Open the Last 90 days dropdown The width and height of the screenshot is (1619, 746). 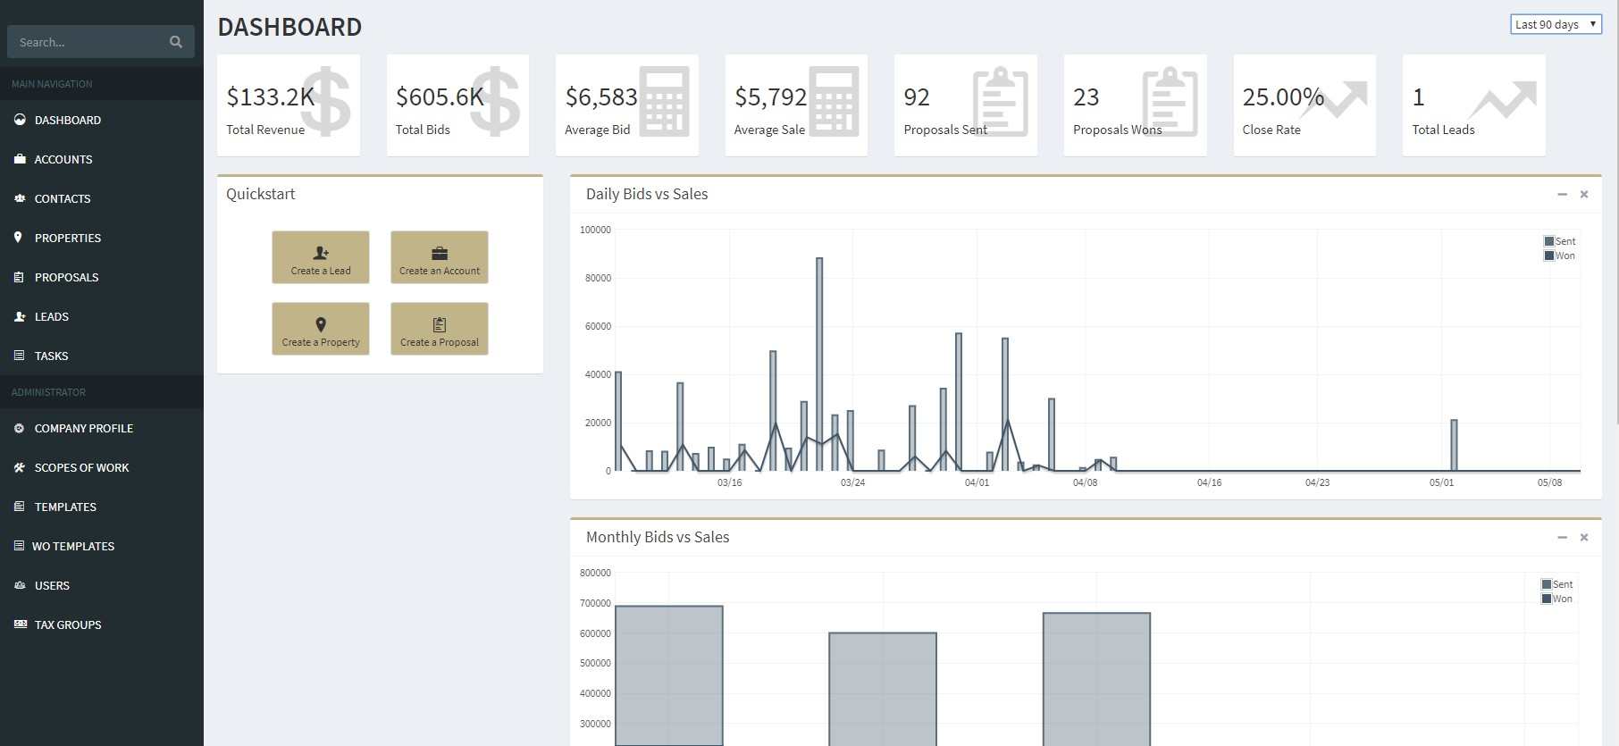(1555, 24)
